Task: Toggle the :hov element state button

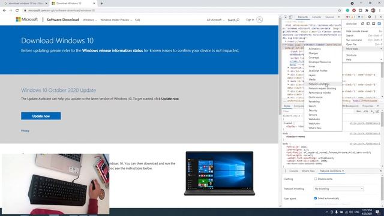Action: point(358,112)
